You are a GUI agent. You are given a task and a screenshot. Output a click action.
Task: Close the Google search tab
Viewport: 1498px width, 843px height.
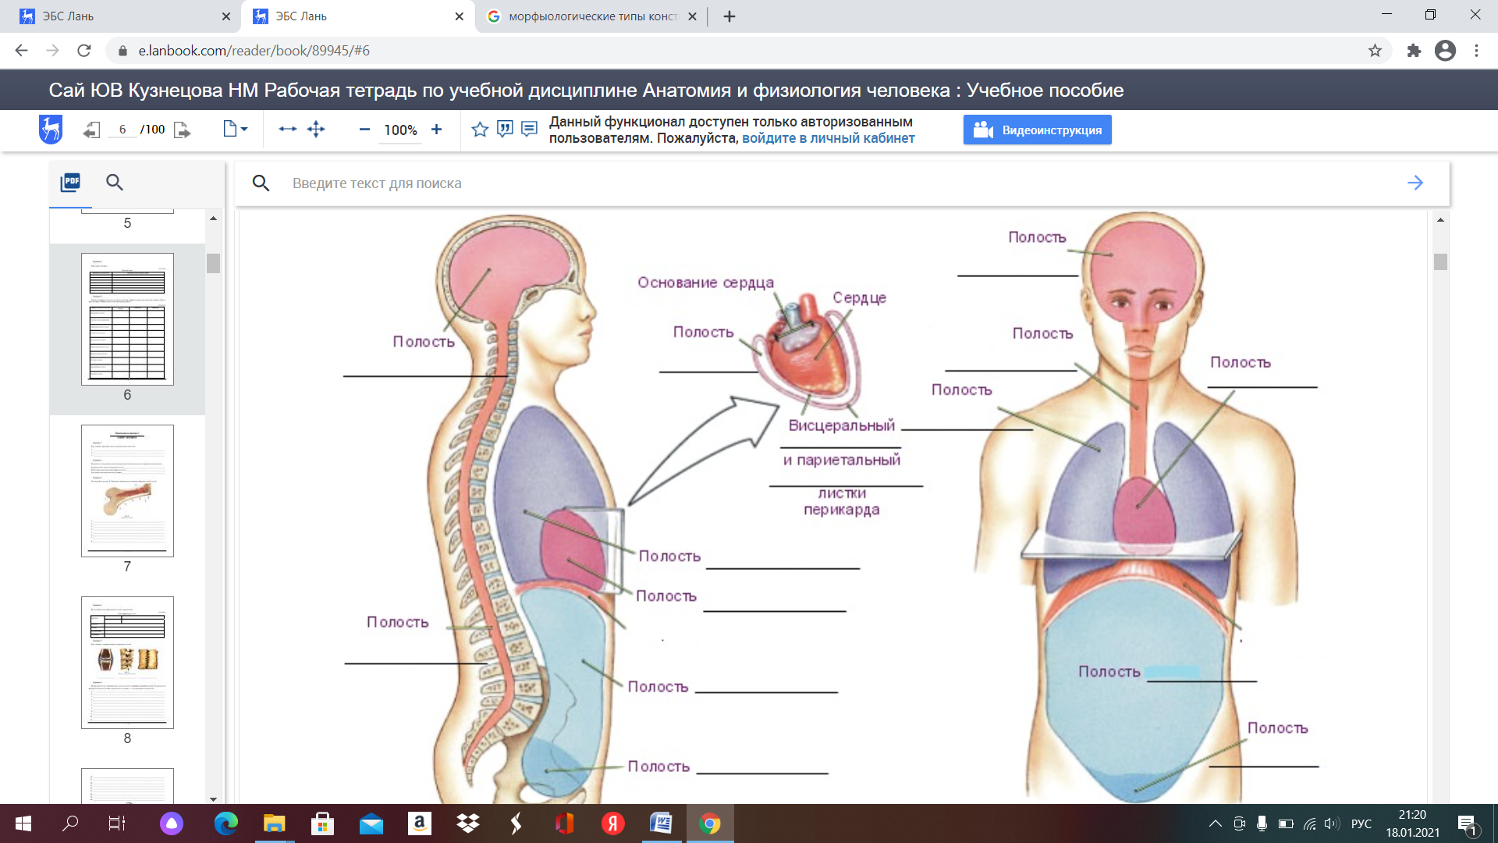692,16
